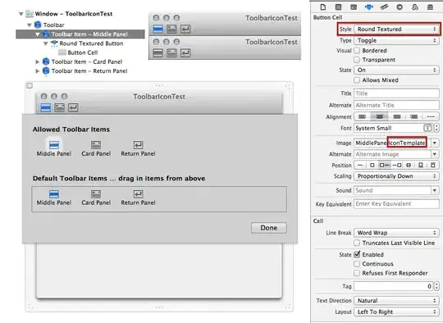Choose the image-overlaps-title Position option
This screenshot has width=443, height=323.
409,165
